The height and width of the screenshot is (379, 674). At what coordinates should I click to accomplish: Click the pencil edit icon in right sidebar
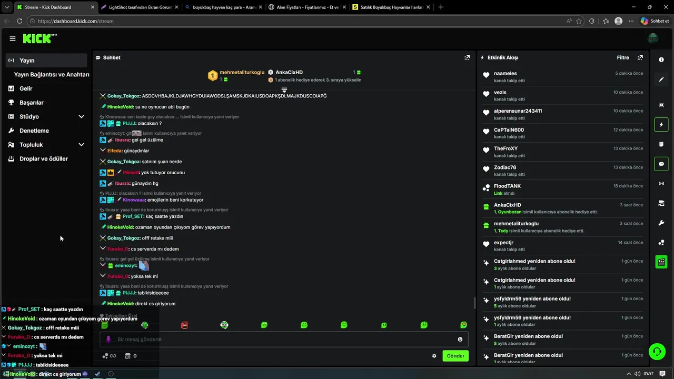(x=661, y=79)
